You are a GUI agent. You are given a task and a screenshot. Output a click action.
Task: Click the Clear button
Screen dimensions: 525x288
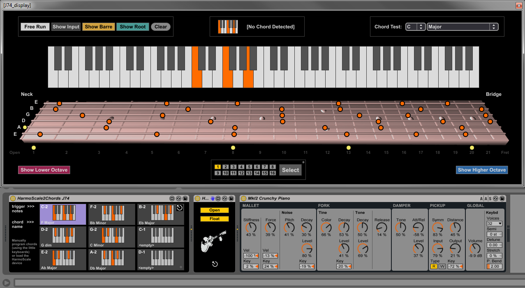click(161, 27)
